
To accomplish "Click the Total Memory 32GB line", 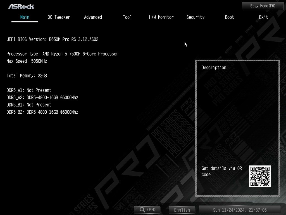I will pos(27,76).
